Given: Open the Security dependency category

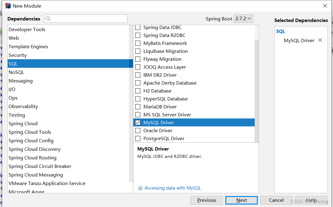Looking at the screenshot, I should tap(17, 55).
